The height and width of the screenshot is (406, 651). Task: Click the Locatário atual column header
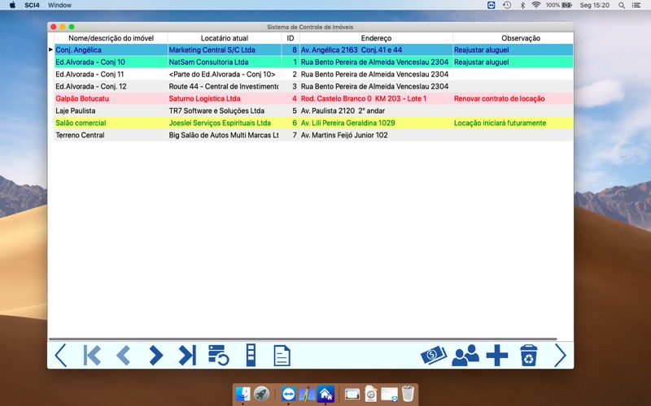point(225,38)
